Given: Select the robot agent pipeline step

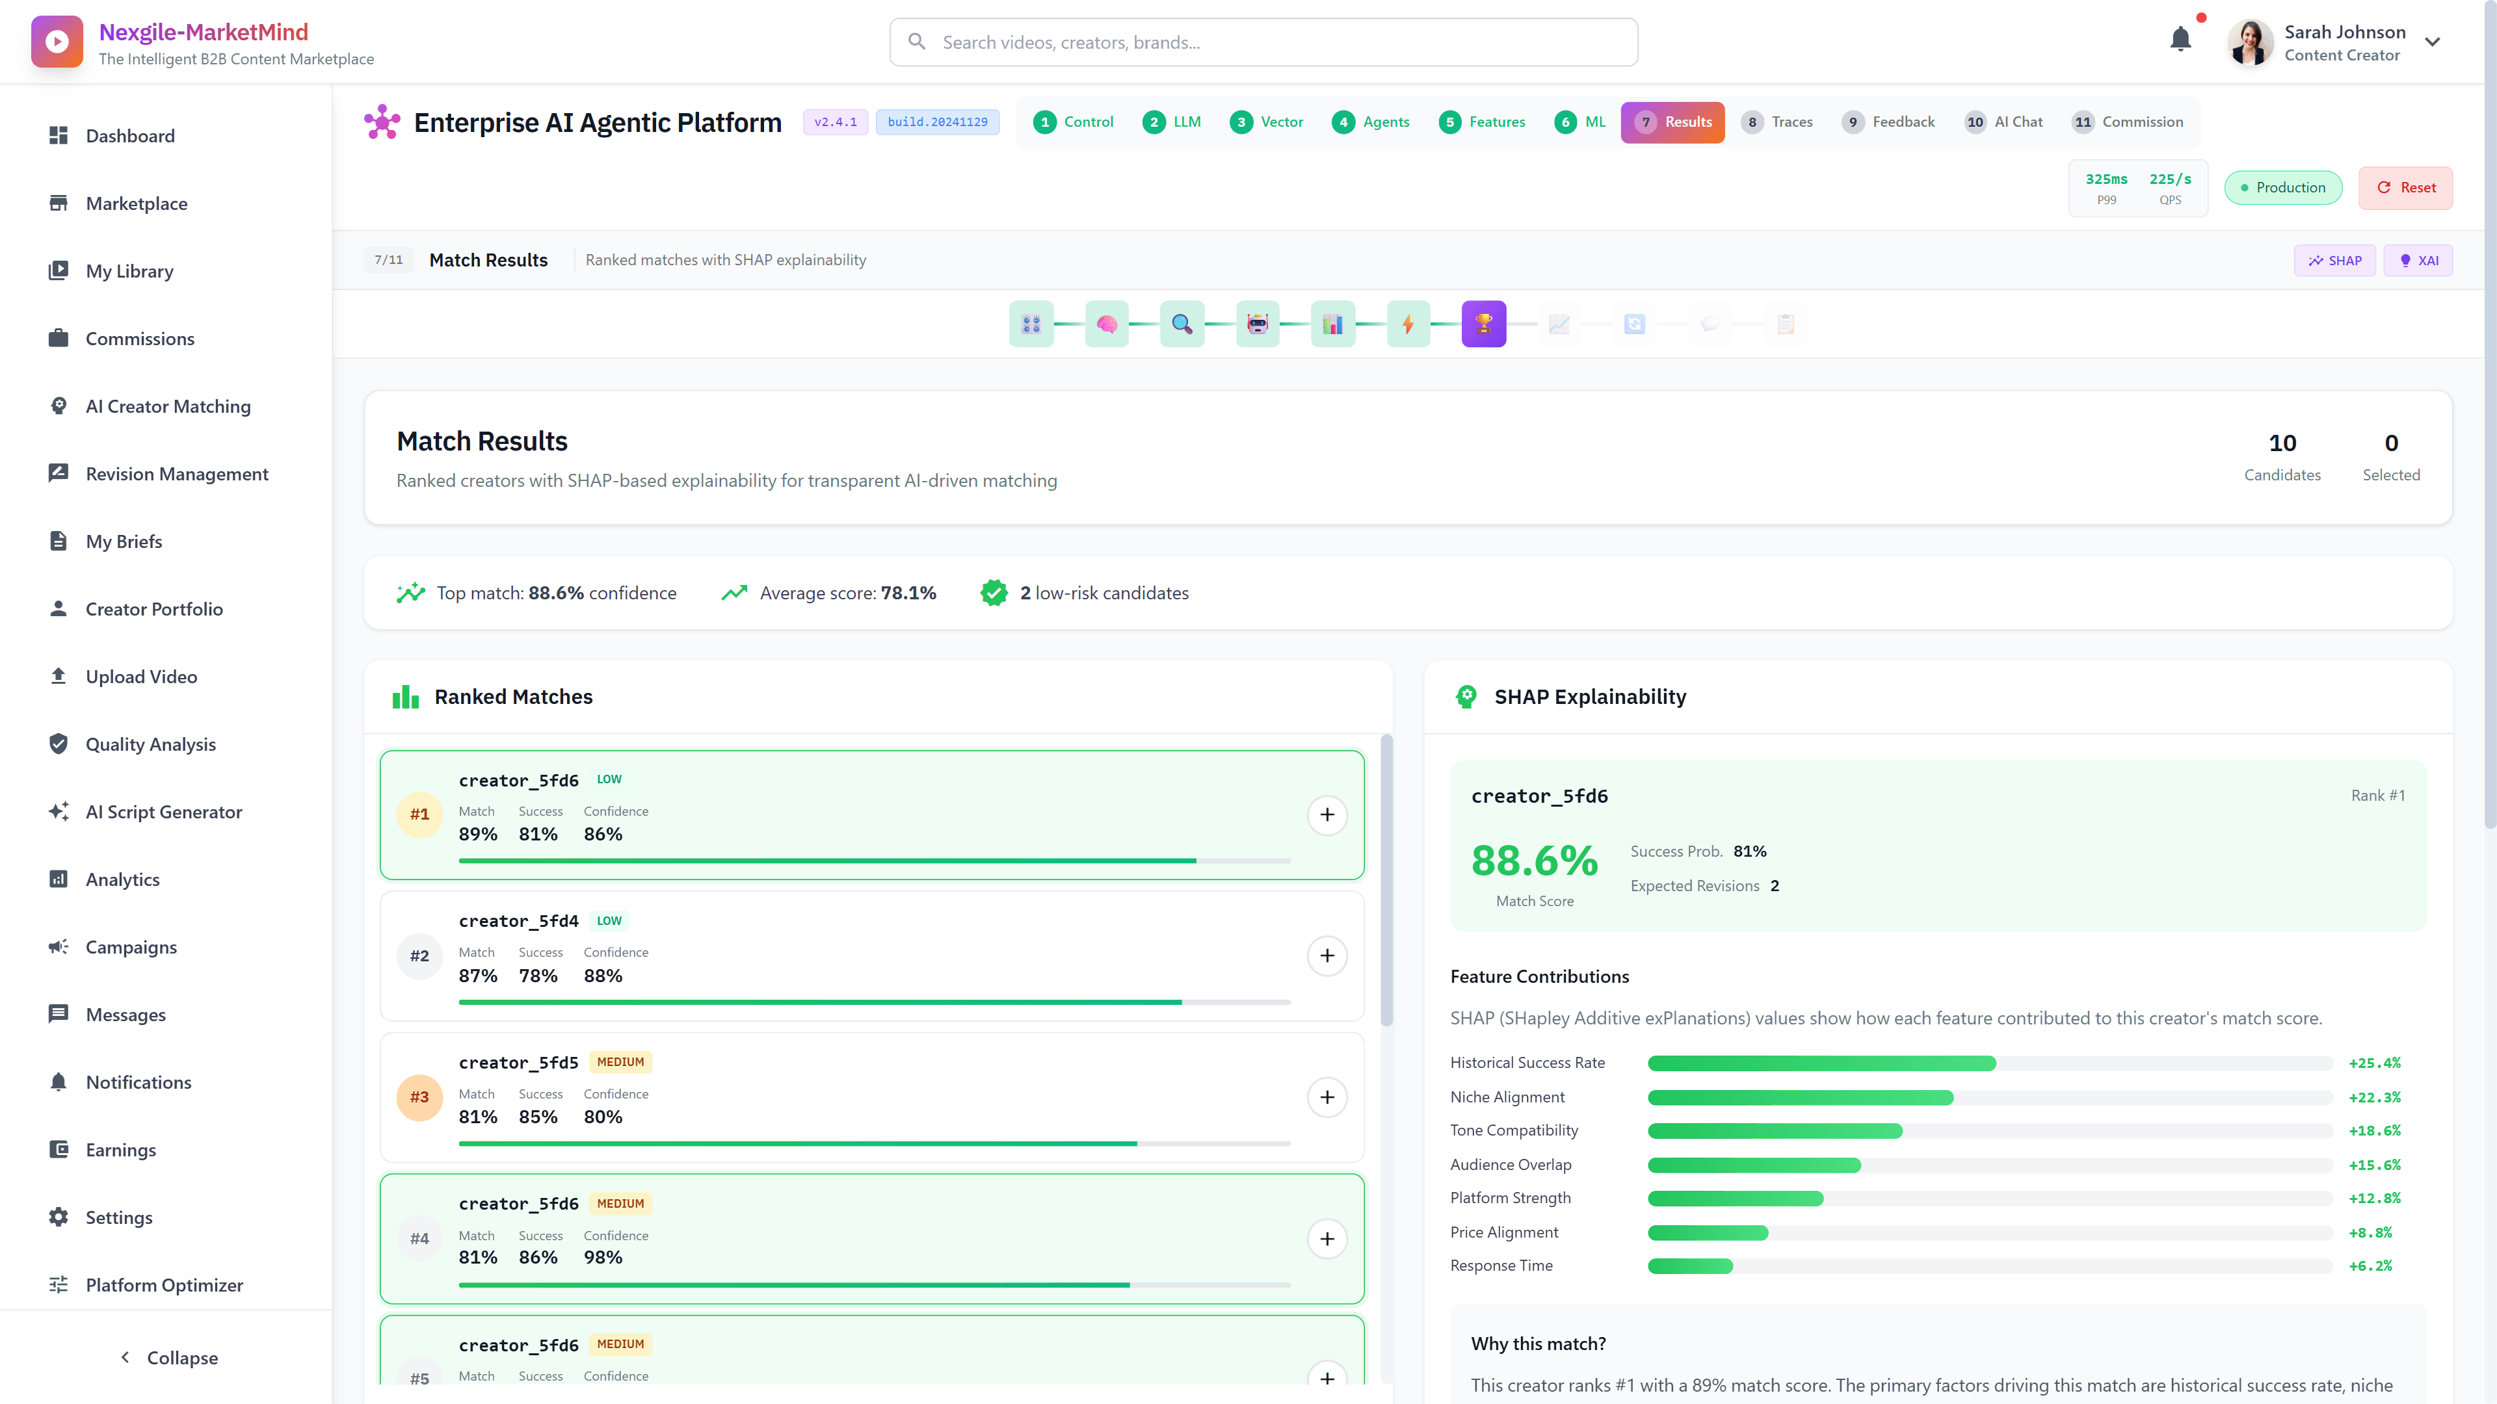Looking at the screenshot, I should [x=1257, y=324].
